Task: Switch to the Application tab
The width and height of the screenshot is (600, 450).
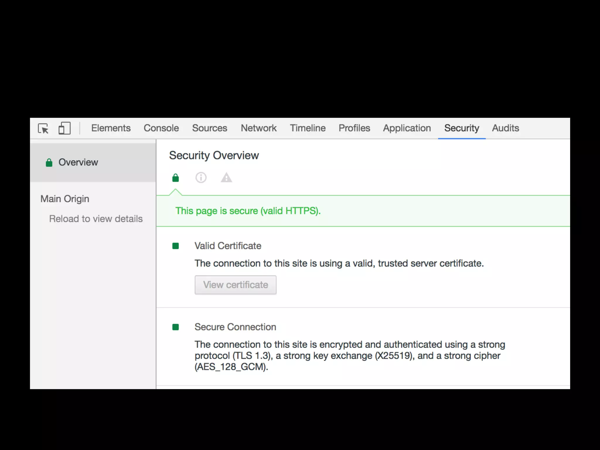Action: (407, 128)
